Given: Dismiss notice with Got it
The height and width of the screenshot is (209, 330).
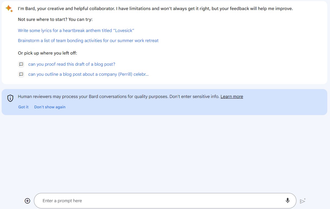Looking at the screenshot, I should click(x=23, y=107).
